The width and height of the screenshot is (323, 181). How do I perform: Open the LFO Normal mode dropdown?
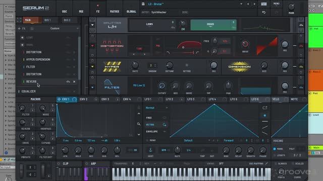156,108
